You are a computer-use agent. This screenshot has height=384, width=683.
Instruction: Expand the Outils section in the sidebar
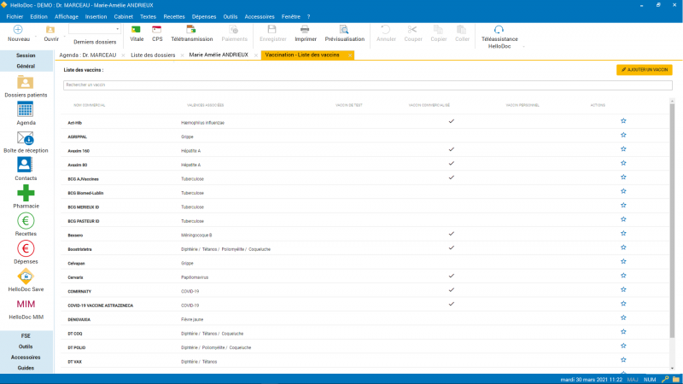pyautogui.click(x=26, y=346)
